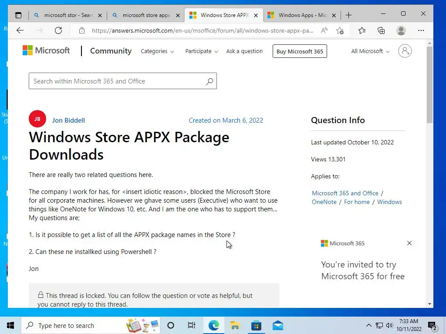Open the Community home link

(x=111, y=51)
